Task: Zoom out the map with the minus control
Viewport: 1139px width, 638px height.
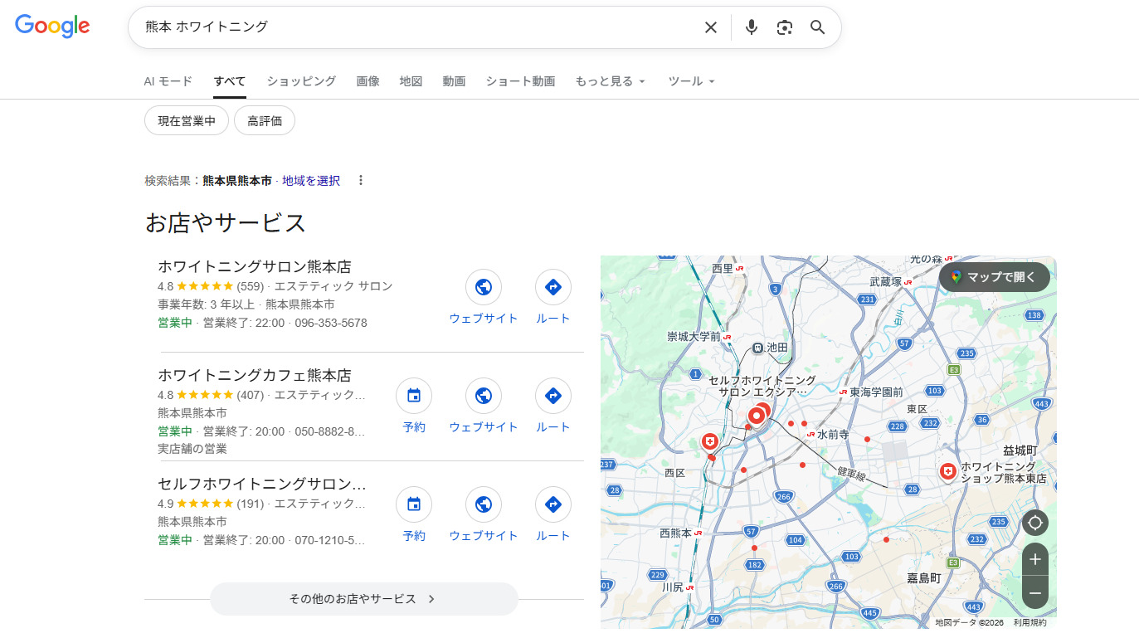Action: (1034, 593)
